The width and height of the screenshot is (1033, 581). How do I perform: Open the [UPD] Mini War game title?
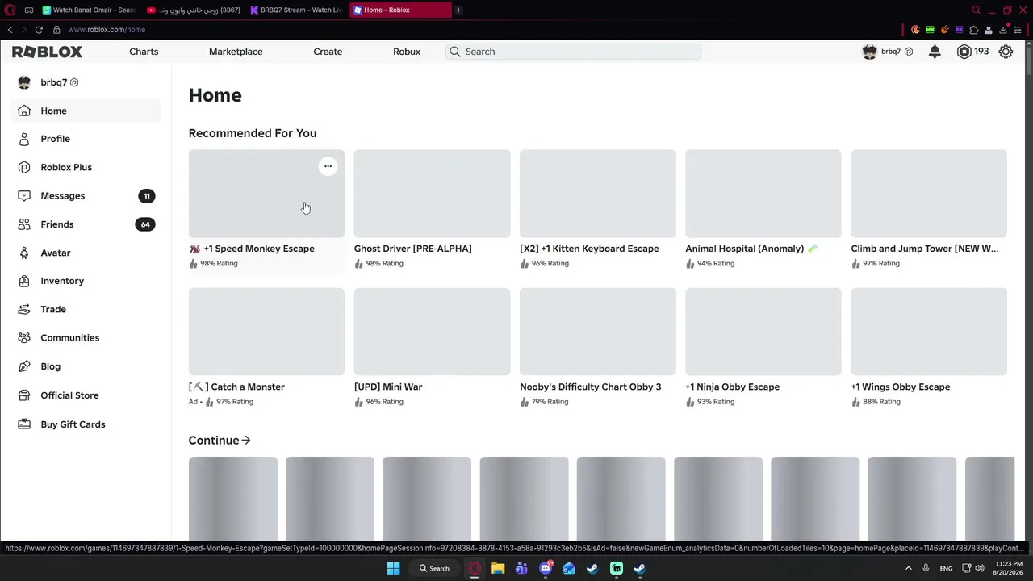(388, 387)
